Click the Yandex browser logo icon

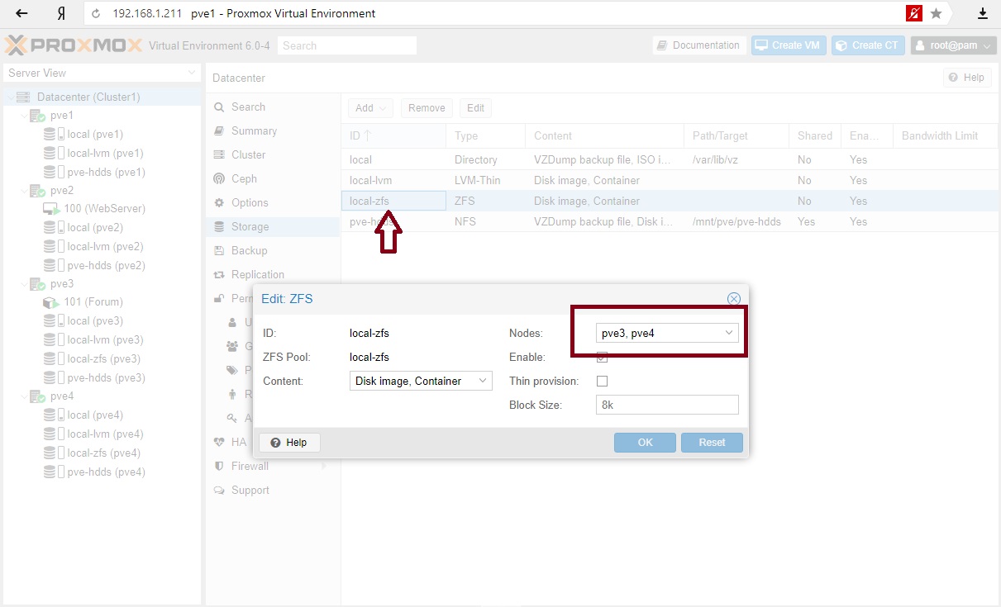pos(61,13)
